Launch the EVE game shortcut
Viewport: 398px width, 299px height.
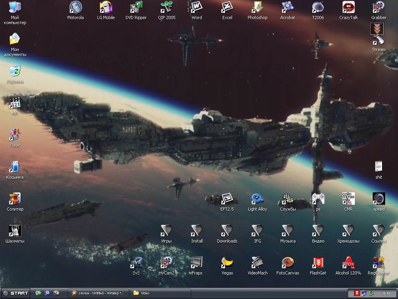point(136,262)
